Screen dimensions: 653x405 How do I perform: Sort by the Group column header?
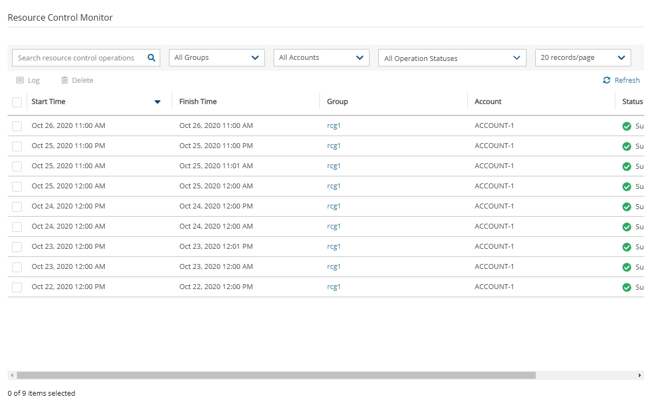(337, 102)
